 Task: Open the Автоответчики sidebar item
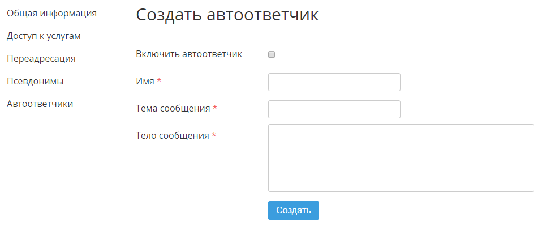click(x=40, y=104)
